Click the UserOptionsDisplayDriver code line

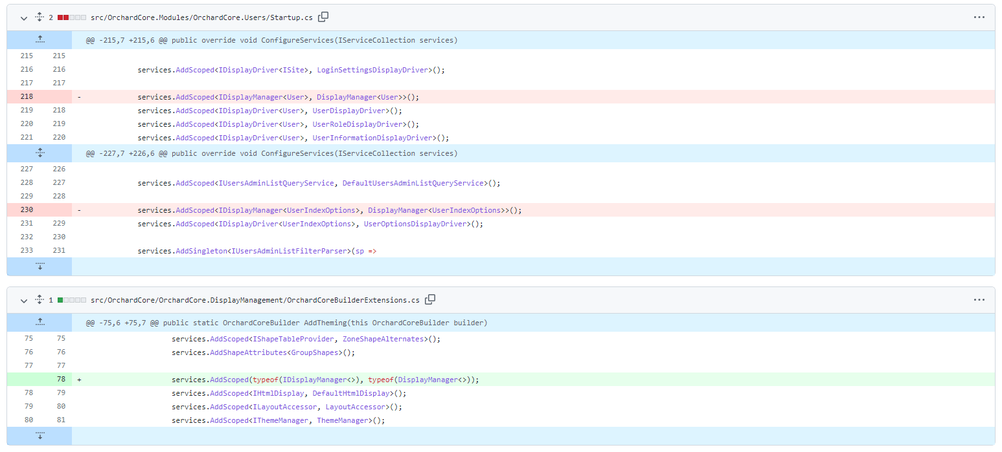[x=310, y=224]
